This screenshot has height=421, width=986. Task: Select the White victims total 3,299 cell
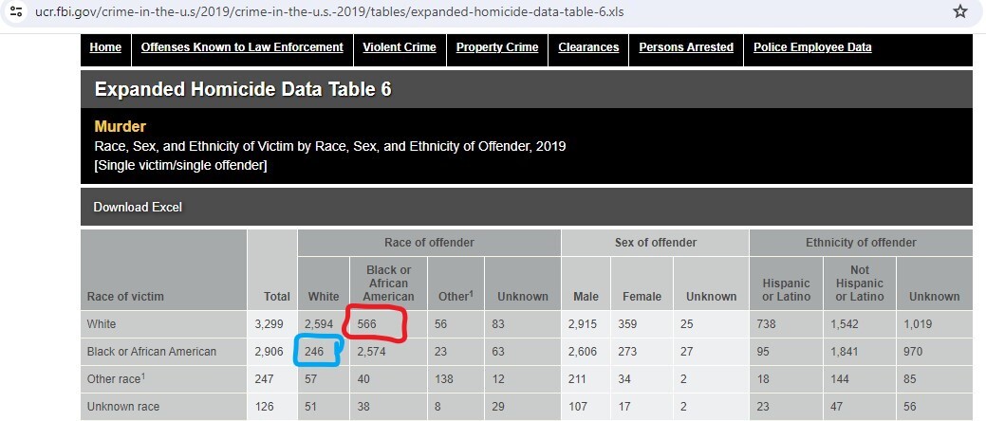pos(270,324)
